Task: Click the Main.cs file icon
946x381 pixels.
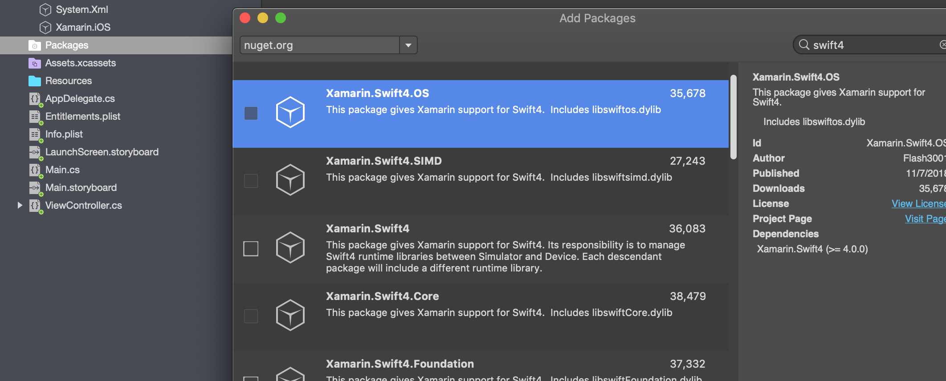Action: pos(35,170)
